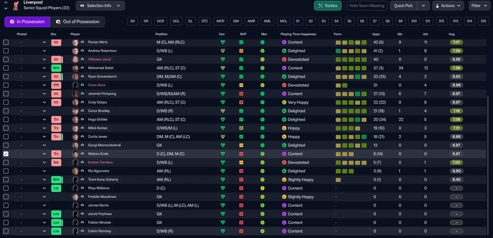493x238 pixels.
Task: Click Trent Kone-Doherty's 6.40 average rating
Action: [x=456, y=180]
